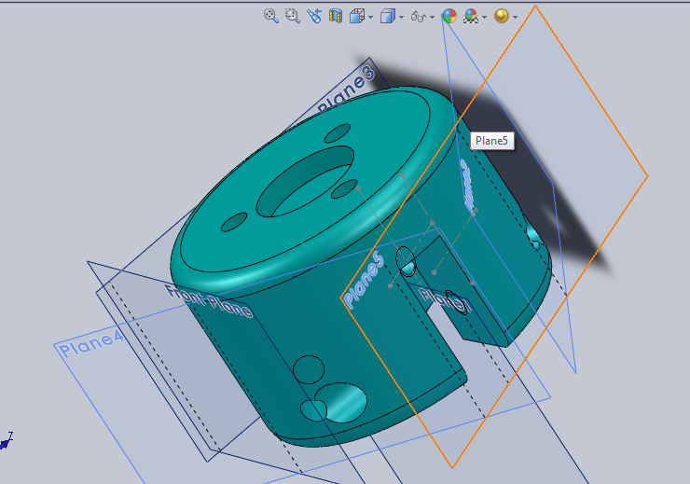Open Edit Appearance color ball
This screenshot has height=484, width=690.
click(449, 16)
